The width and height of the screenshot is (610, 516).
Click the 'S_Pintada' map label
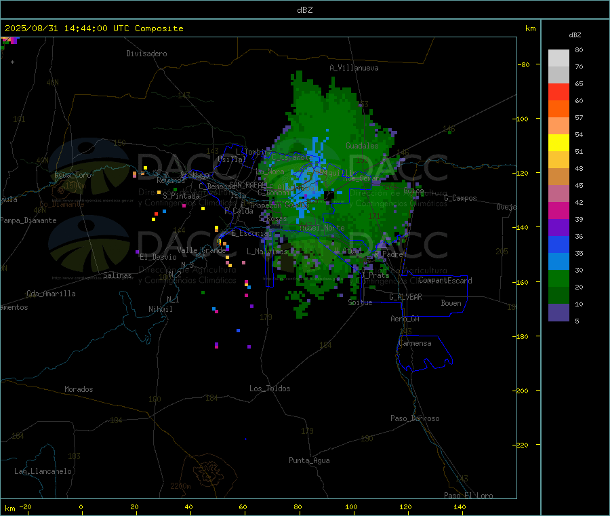point(181,196)
